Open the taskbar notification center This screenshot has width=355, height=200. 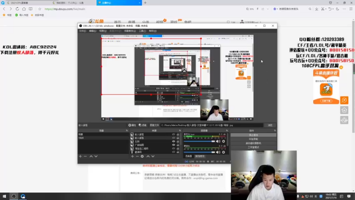click(x=349, y=196)
